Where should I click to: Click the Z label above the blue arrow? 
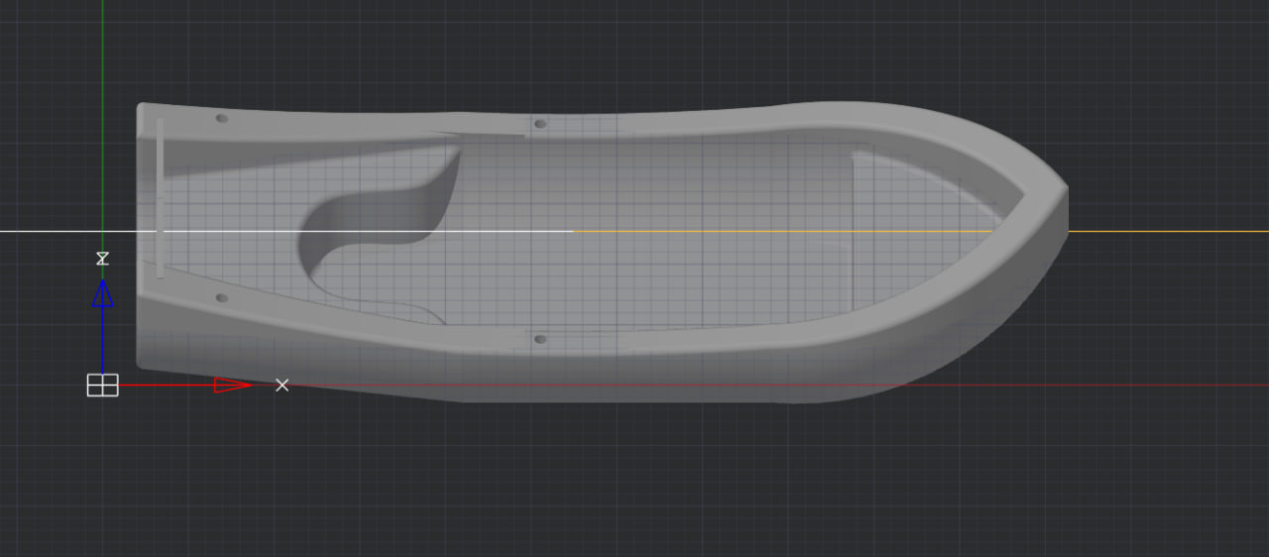(102, 259)
